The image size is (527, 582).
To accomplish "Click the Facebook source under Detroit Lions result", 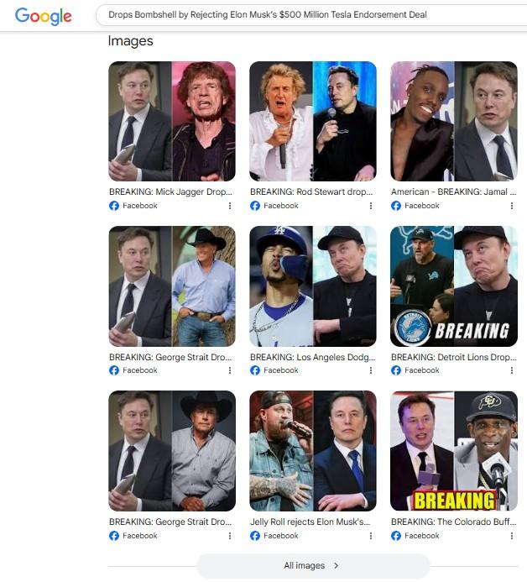I will [415, 370].
